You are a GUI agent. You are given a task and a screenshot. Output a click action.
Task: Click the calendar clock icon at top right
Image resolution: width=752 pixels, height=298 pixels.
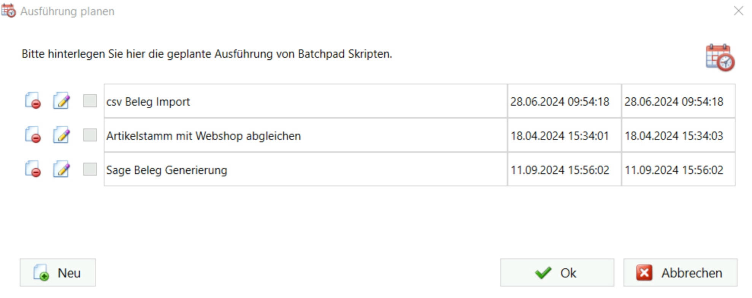tap(720, 58)
